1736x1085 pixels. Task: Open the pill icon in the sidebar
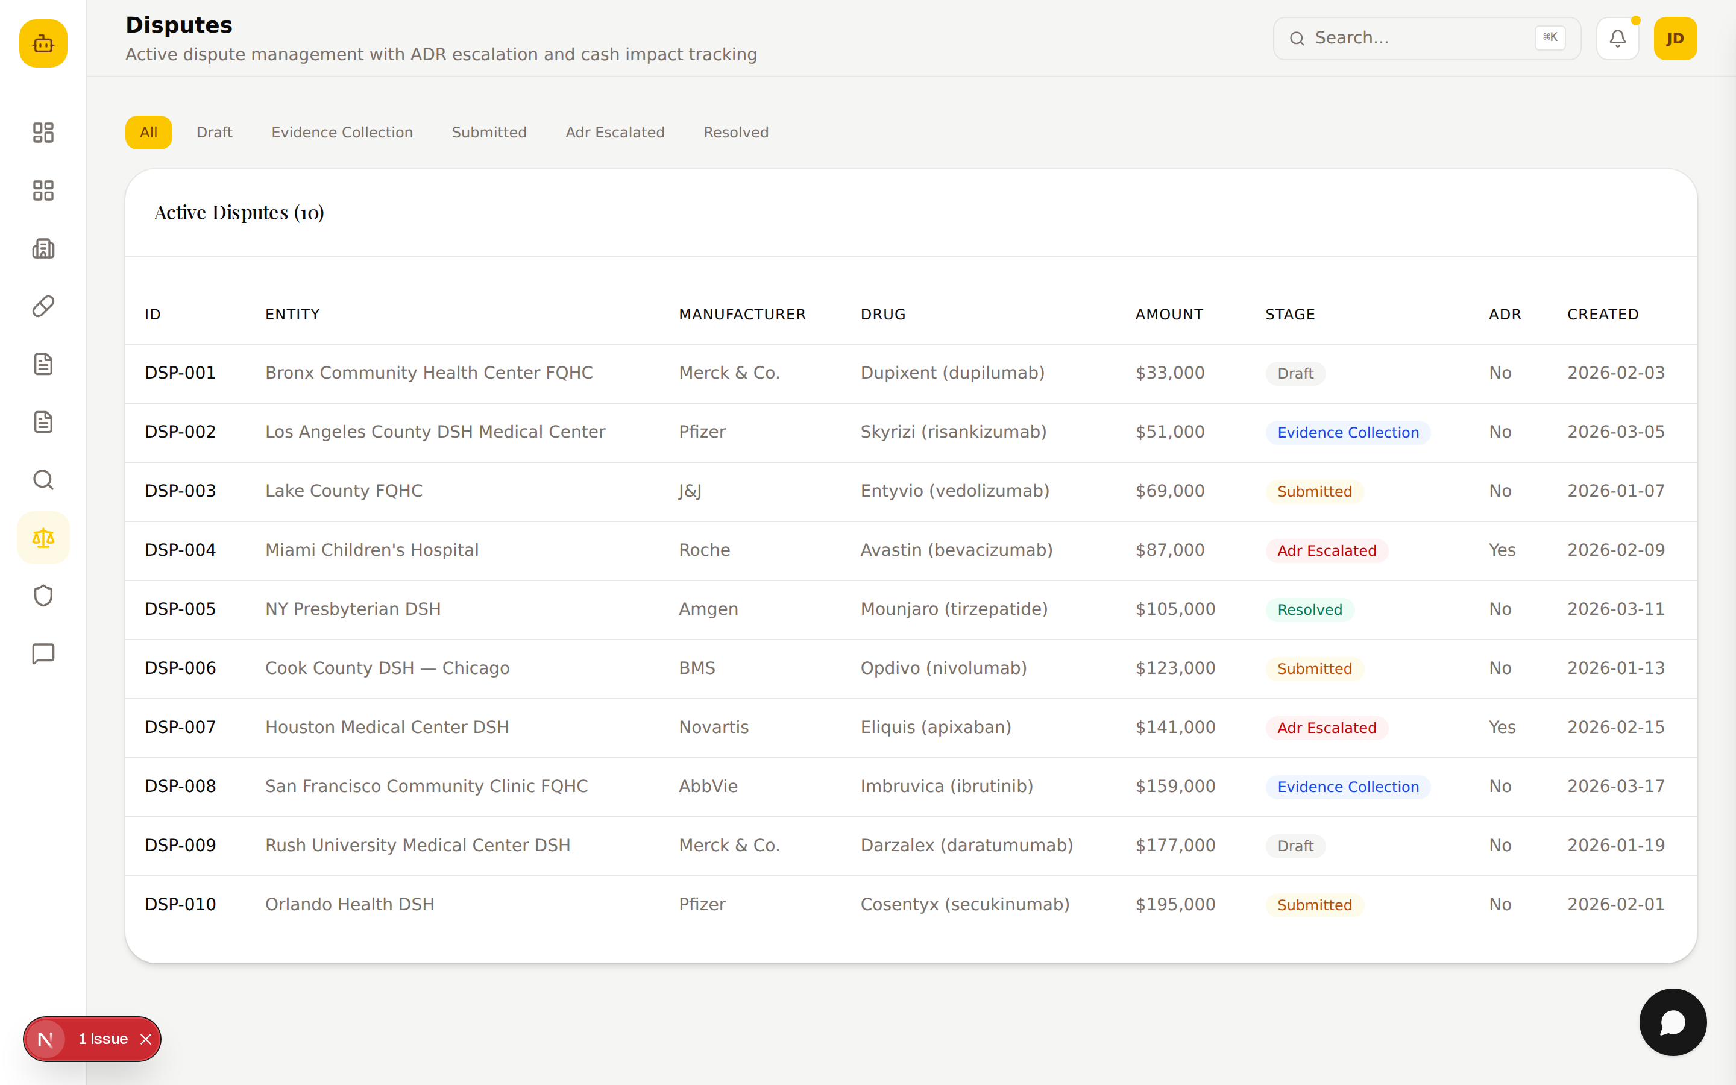coord(43,306)
